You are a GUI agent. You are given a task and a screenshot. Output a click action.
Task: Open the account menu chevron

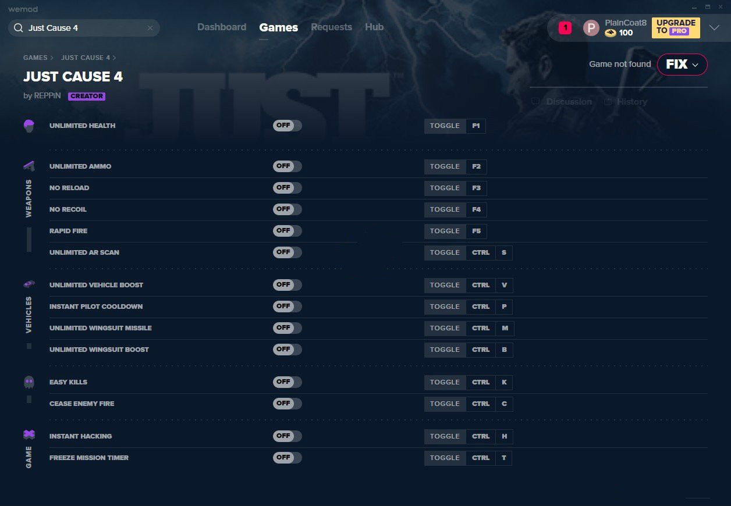point(715,28)
